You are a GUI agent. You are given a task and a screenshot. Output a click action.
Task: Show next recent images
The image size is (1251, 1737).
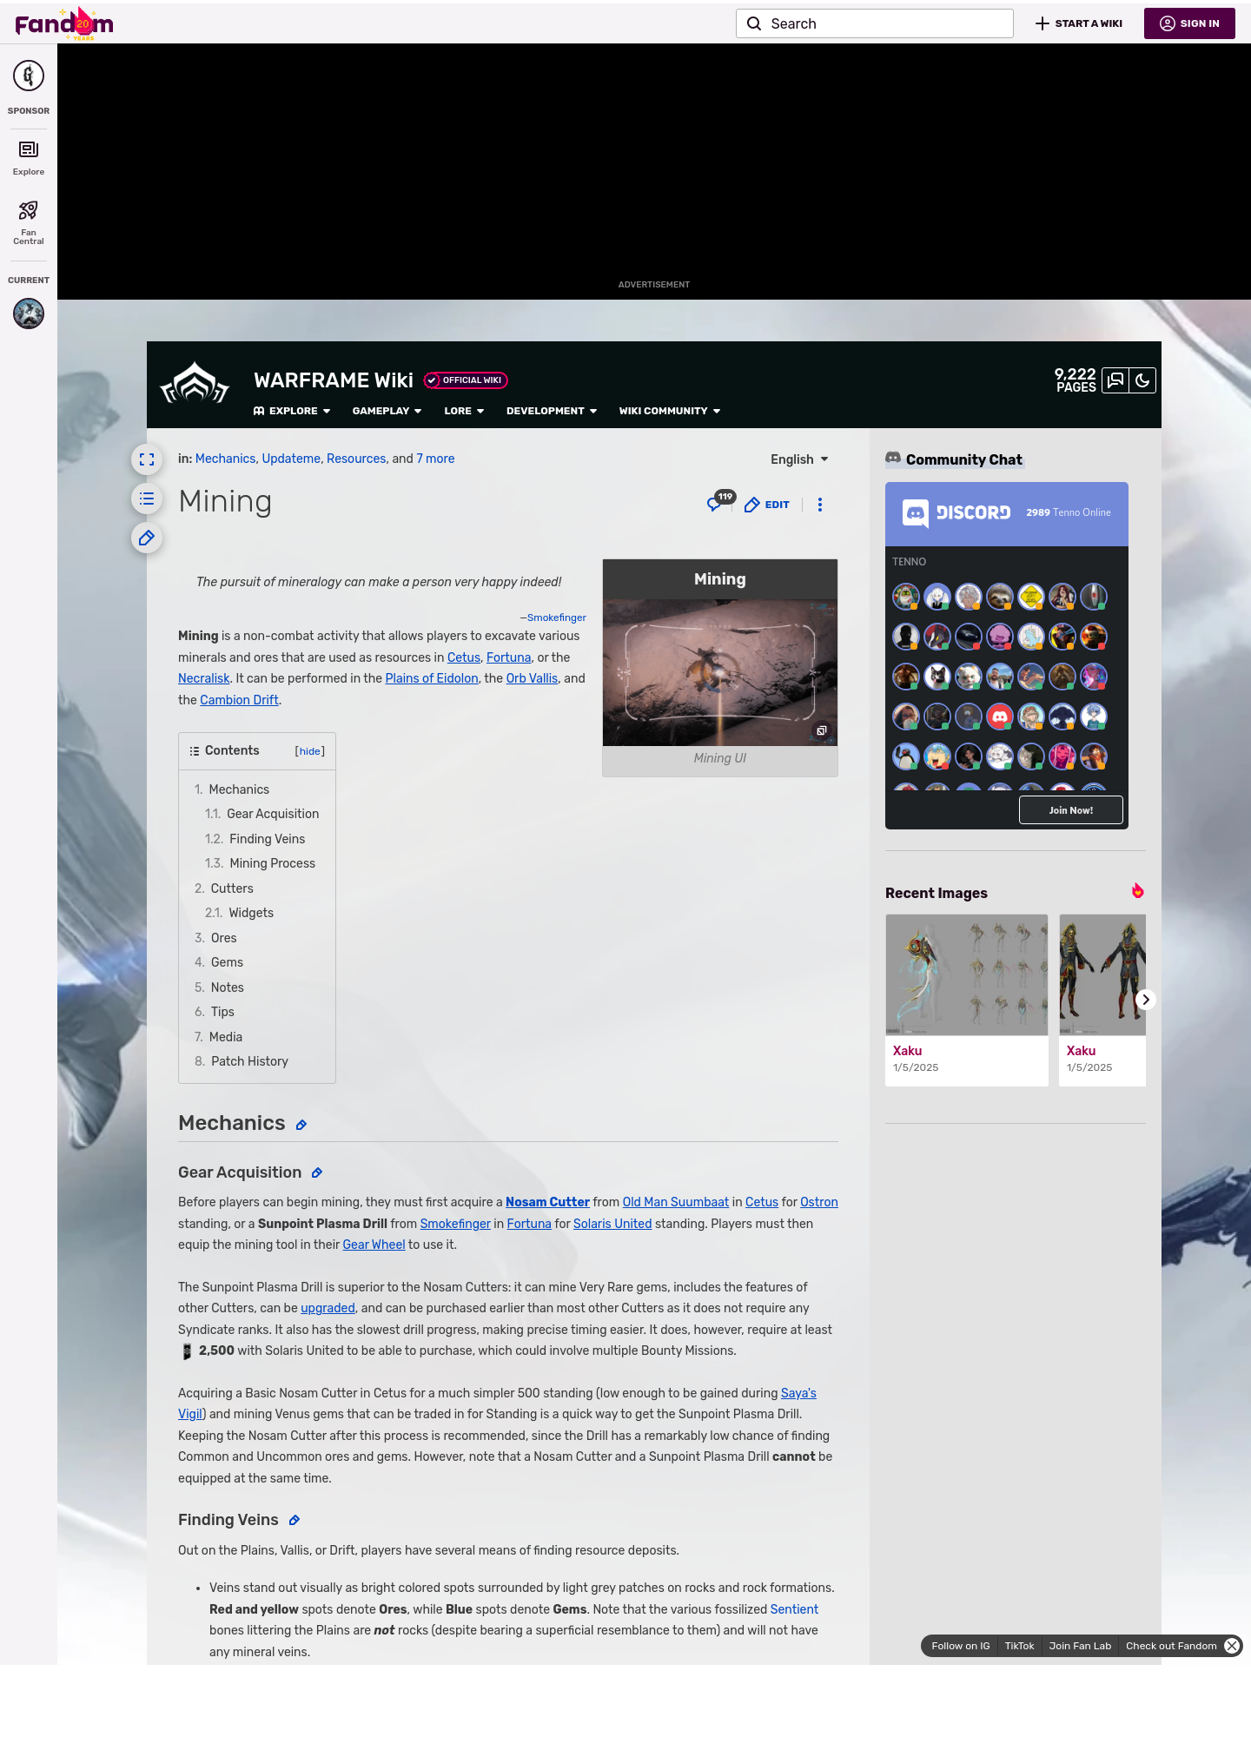point(1146,1000)
